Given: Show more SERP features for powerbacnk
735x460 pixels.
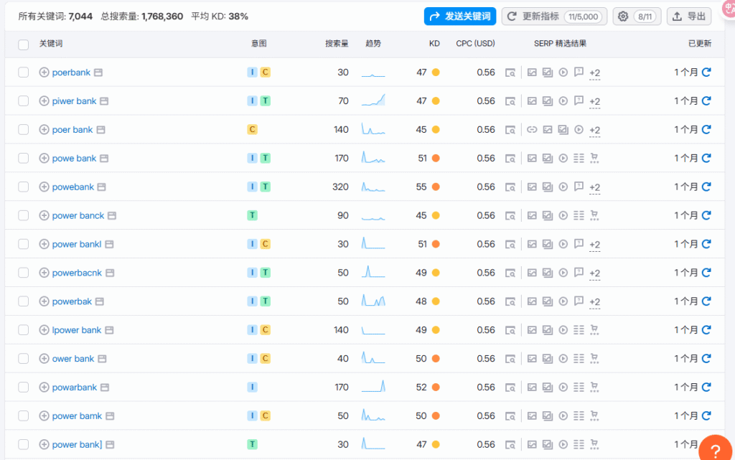Looking at the screenshot, I should 594,273.
